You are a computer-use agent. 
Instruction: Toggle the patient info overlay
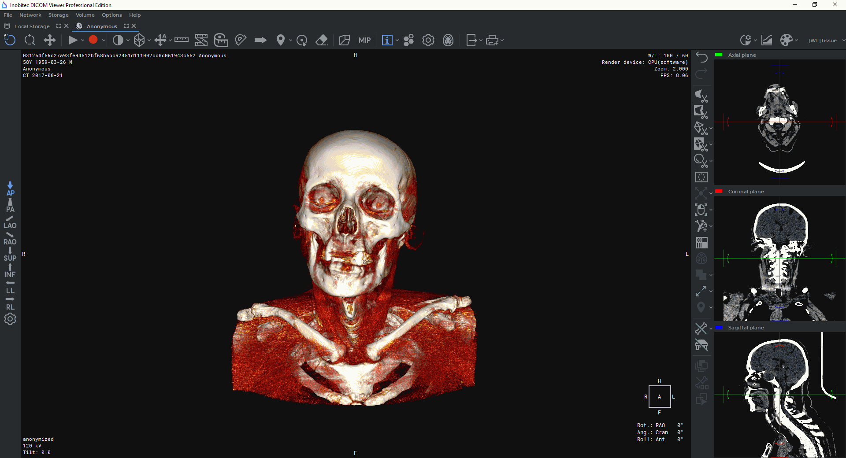(x=387, y=40)
